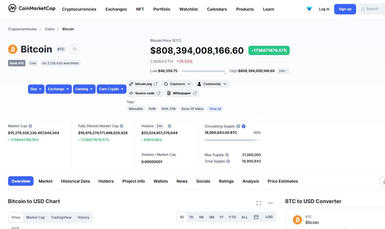Click the Bitcoin icon in the converter
Screen dimensions: 385x229
click(x=297, y=220)
